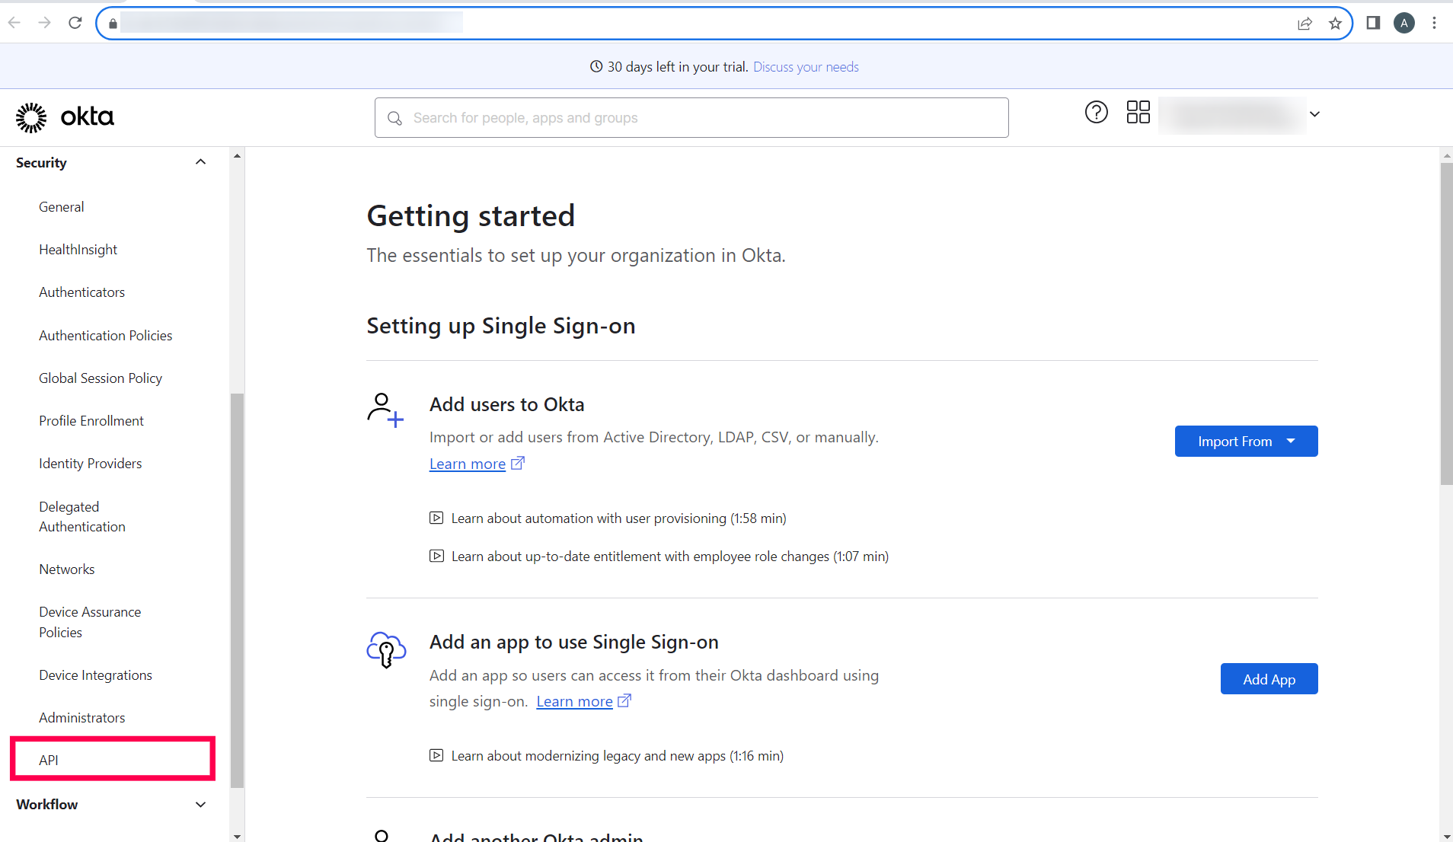The image size is (1453, 842).
Task: Select API in the Security menu
Action: pyautogui.click(x=49, y=760)
